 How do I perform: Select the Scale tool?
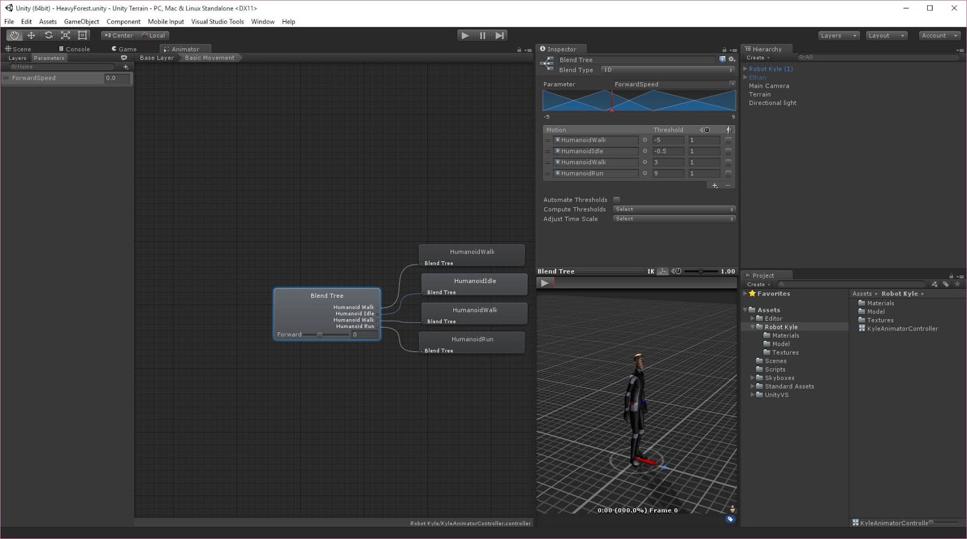65,36
